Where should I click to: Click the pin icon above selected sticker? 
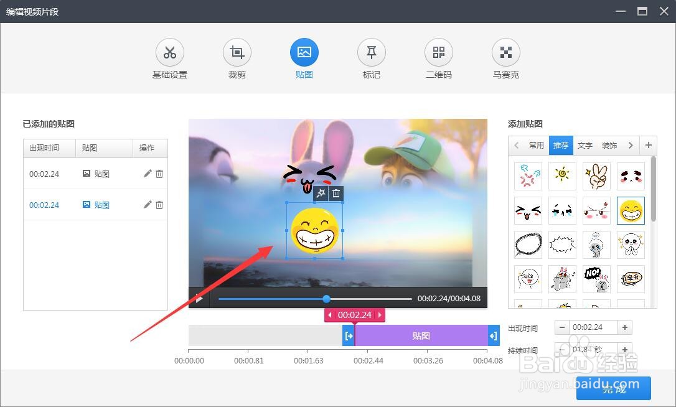[x=321, y=194]
